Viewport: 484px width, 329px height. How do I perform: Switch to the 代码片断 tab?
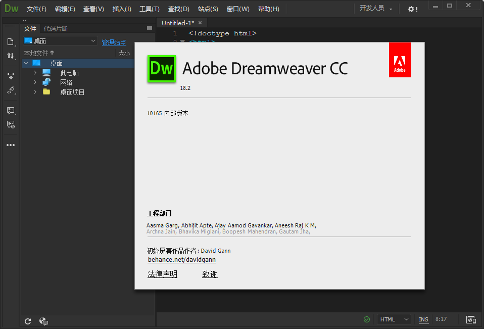(56, 29)
